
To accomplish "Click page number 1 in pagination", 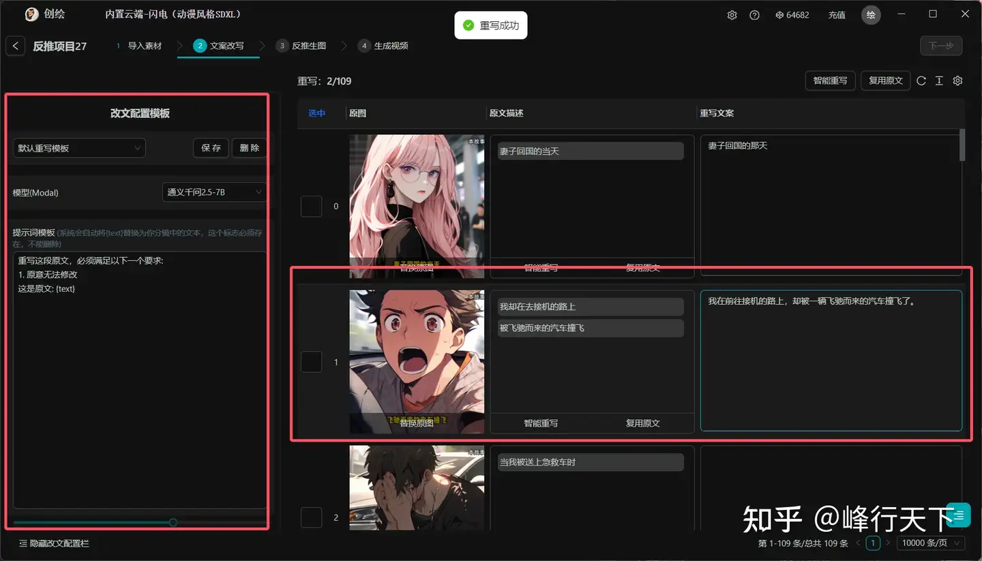I will (x=873, y=543).
